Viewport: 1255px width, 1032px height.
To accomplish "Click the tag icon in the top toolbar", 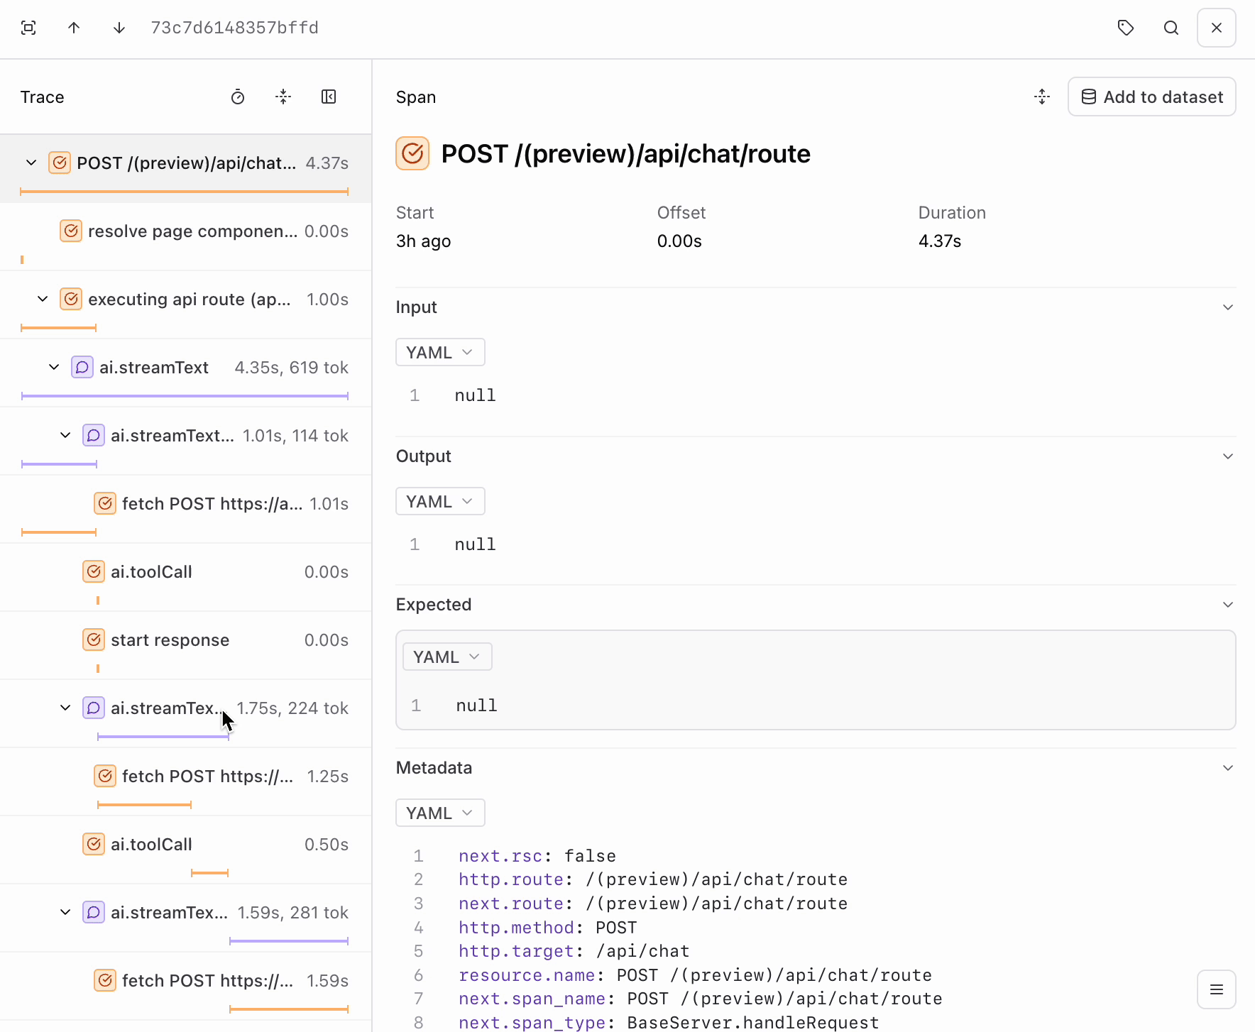I will pos(1126,28).
